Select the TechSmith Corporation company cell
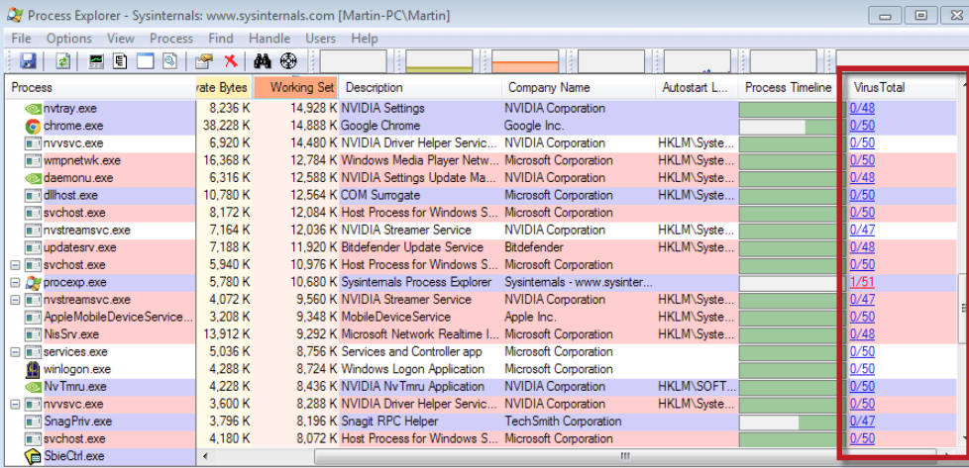Viewport: 969px width, 468px height. [x=579, y=421]
